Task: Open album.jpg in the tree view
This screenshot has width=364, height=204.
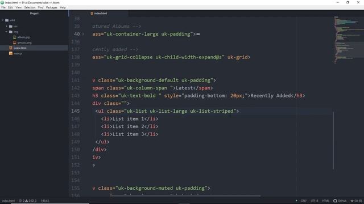Action: point(23,37)
